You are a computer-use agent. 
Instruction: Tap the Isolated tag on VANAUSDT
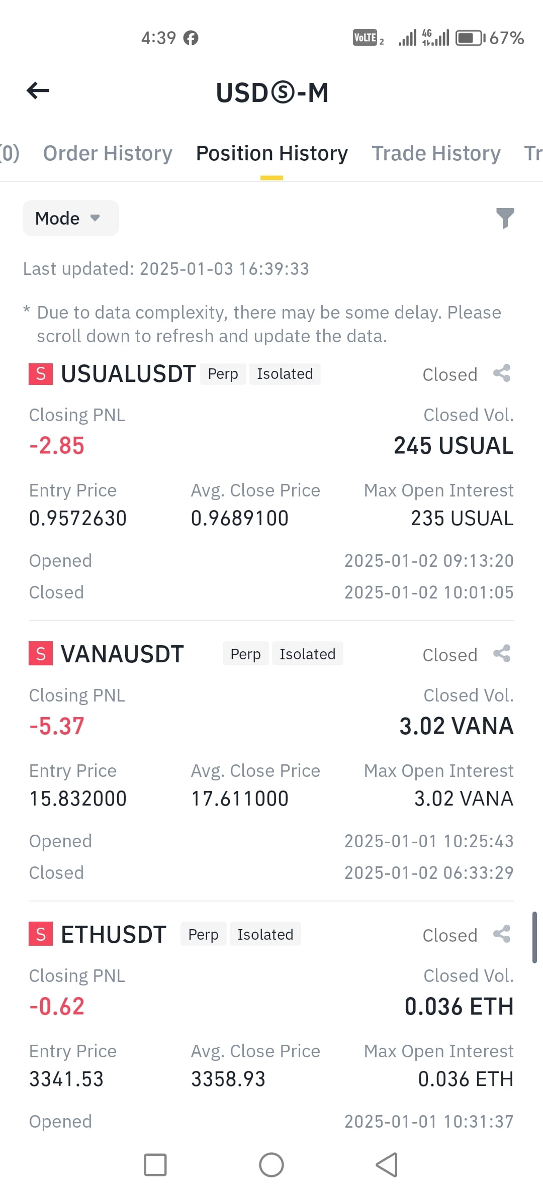(x=308, y=654)
